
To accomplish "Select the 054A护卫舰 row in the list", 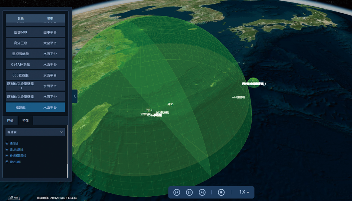I will pyautogui.click(x=35, y=65).
